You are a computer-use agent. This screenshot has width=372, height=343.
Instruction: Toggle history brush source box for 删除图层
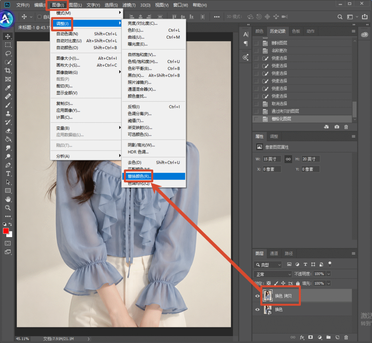[x=256, y=43]
